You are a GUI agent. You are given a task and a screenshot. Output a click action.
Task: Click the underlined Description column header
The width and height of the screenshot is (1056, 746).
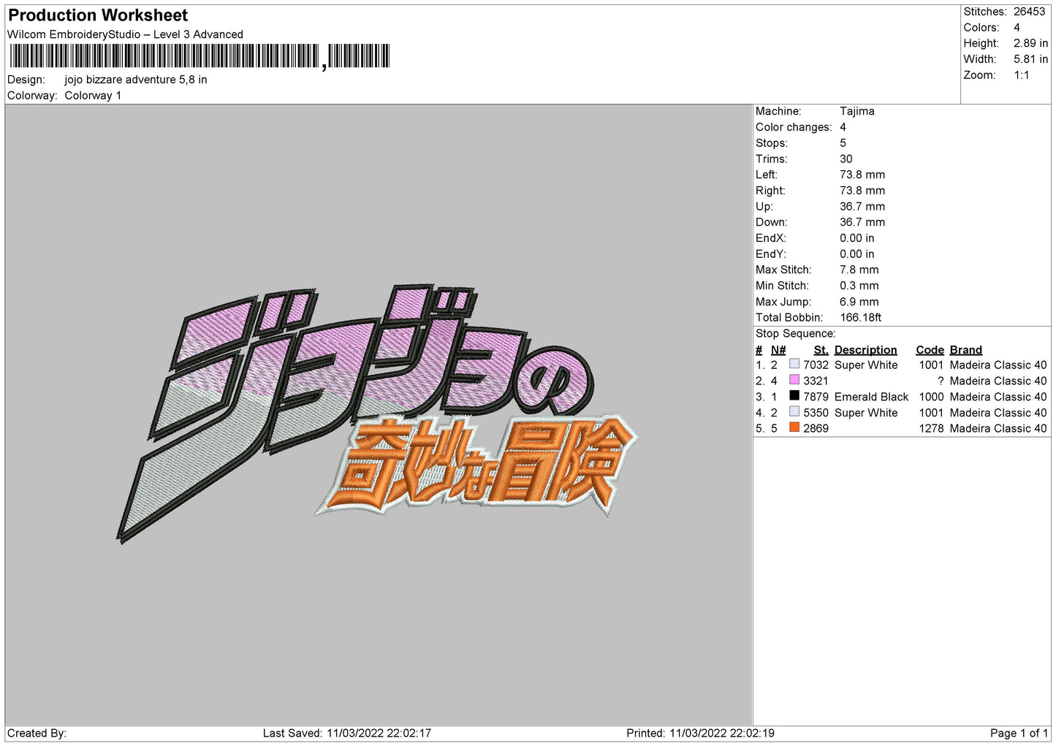pyautogui.click(x=865, y=350)
